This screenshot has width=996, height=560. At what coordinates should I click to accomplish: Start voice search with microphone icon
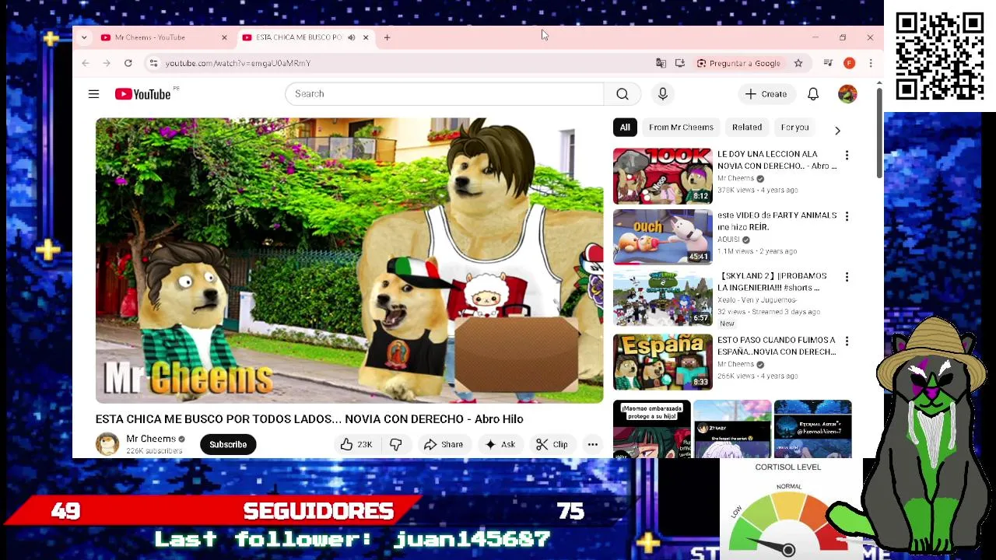click(663, 94)
